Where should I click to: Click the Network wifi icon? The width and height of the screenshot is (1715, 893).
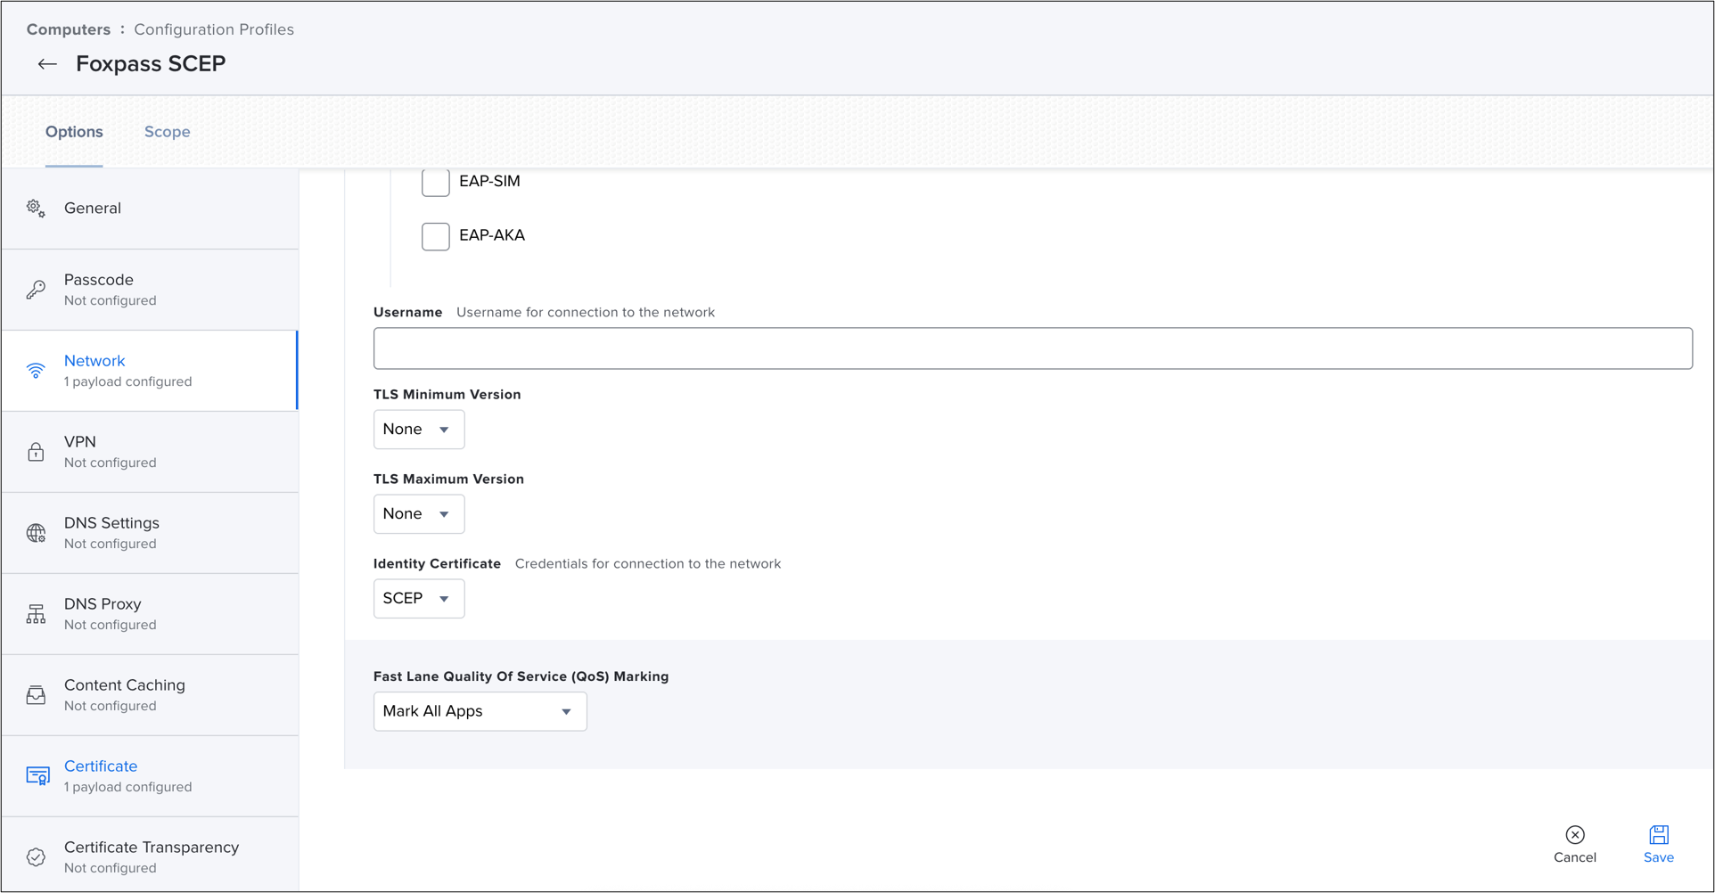coord(36,371)
